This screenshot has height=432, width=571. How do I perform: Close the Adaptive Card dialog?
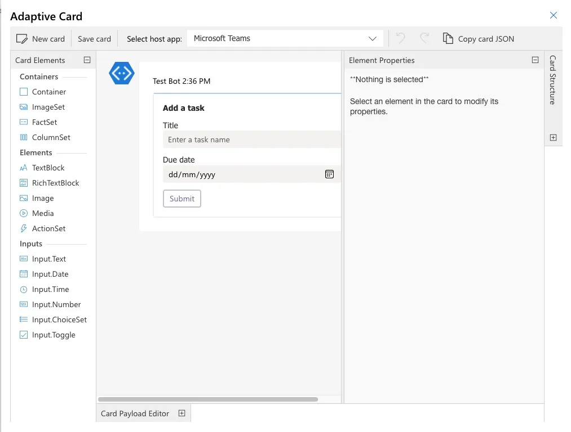click(553, 15)
